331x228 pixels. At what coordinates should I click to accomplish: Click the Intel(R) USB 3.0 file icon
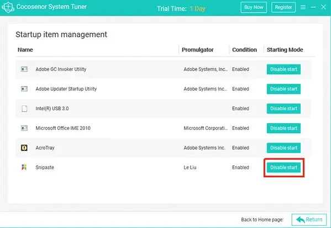point(24,108)
